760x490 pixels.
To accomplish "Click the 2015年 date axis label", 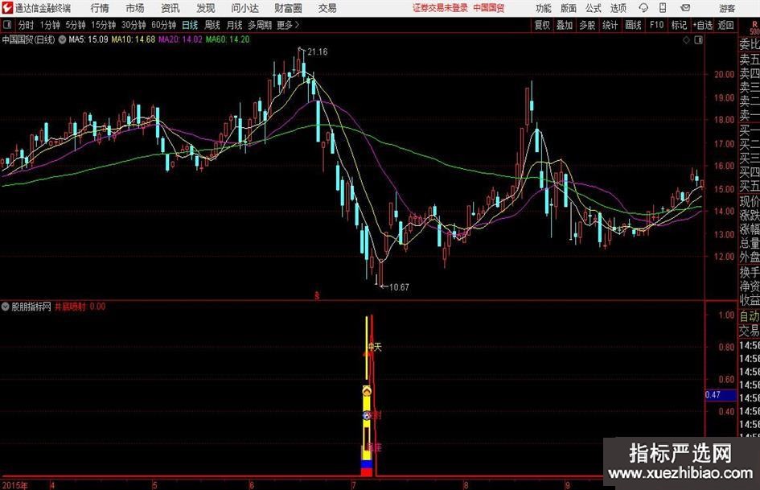I will coord(14,485).
